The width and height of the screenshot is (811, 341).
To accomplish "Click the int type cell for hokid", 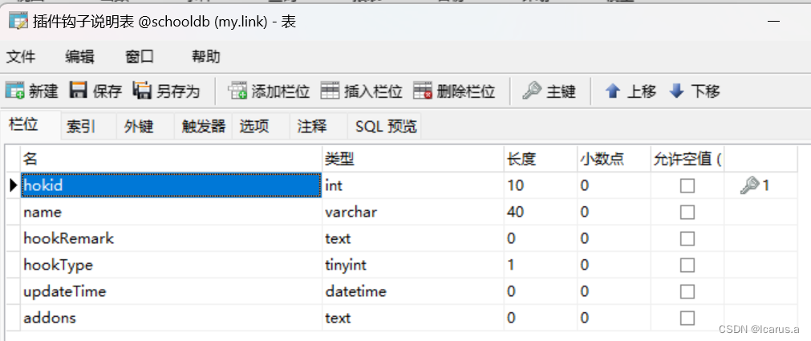I will pos(413,185).
